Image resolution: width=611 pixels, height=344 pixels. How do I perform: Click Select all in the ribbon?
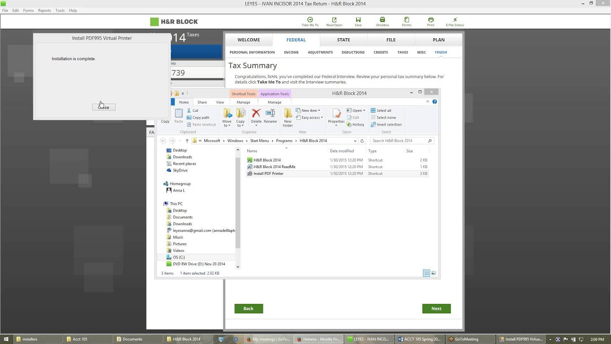coord(381,110)
